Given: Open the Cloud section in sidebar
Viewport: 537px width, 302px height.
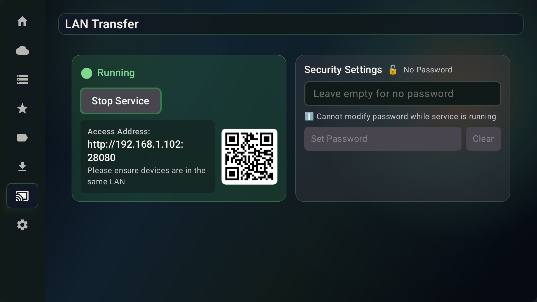Looking at the screenshot, I should [x=22, y=50].
